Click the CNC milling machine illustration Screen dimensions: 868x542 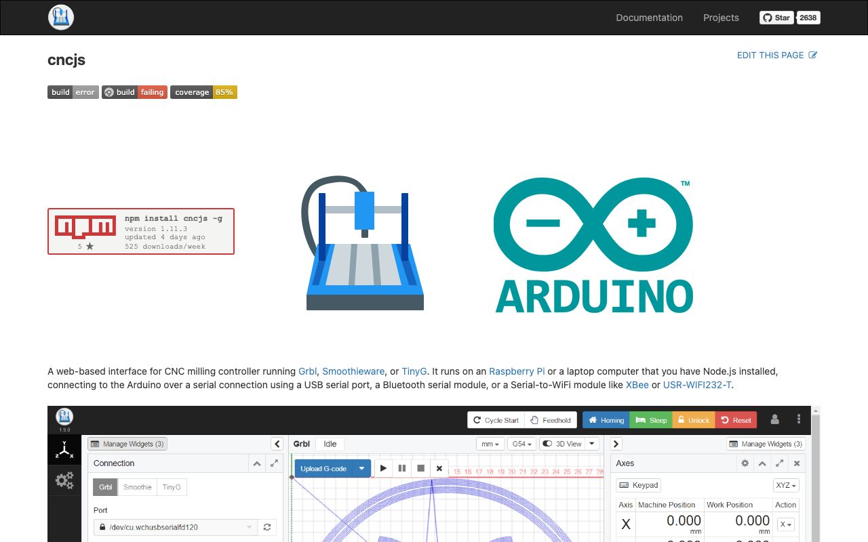pyautogui.click(x=364, y=242)
